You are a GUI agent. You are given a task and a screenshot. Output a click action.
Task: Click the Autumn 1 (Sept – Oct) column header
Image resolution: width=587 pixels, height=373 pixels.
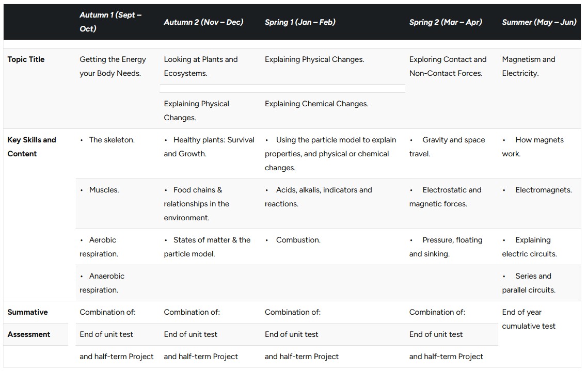(110, 22)
